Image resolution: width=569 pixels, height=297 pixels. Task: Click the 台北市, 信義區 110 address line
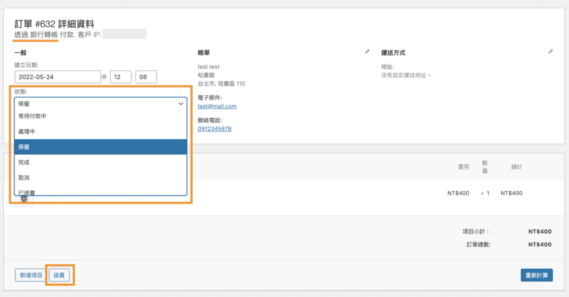tap(221, 84)
